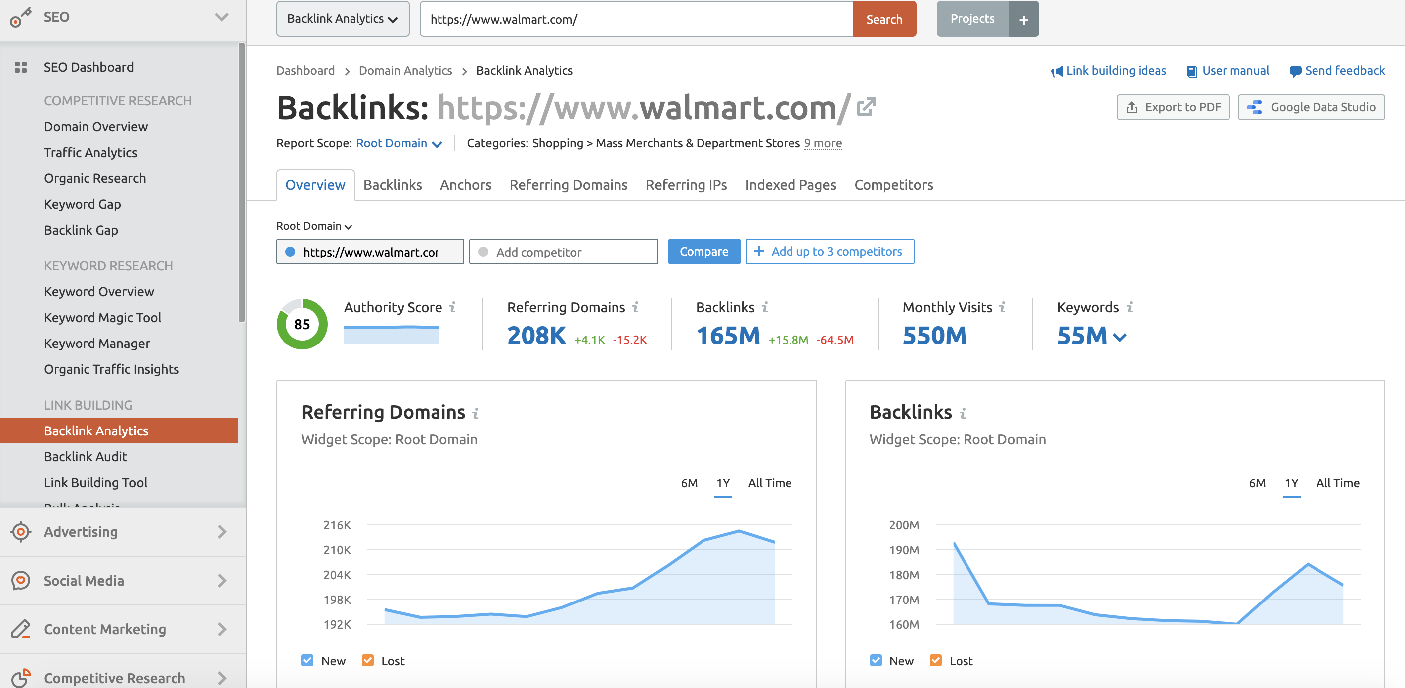
Task: Click the gray dot in Add competitor field
Action: coord(483,252)
